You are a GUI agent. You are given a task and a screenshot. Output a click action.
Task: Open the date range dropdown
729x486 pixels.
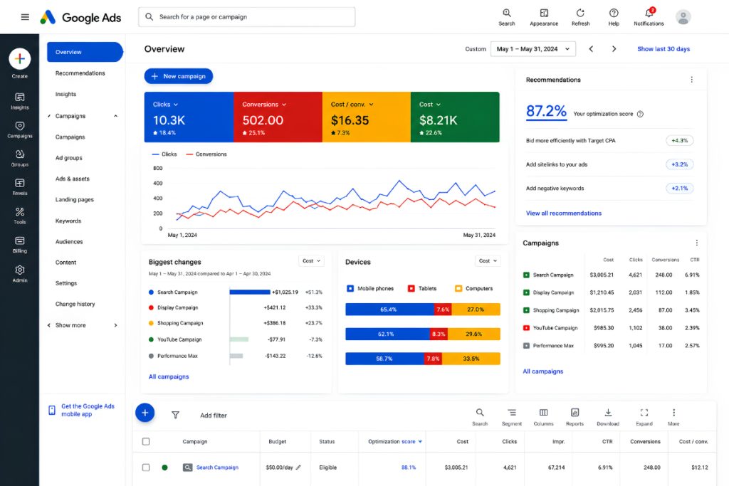coord(533,49)
